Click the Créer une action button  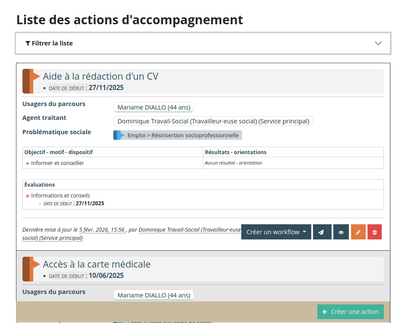[x=350, y=312]
